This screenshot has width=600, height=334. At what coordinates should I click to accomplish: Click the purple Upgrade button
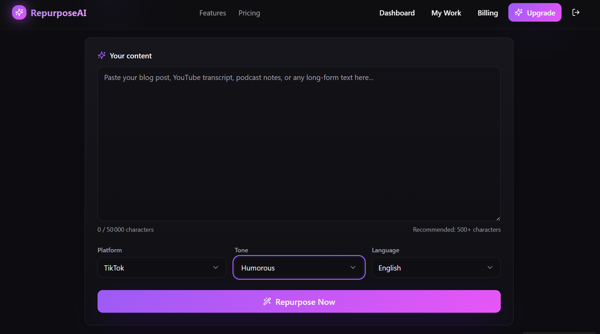(535, 12)
